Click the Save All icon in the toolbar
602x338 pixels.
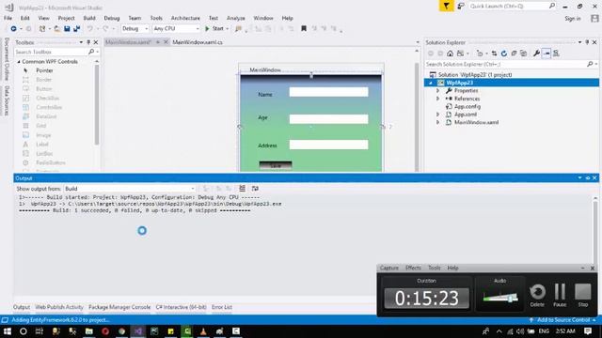(77, 29)
